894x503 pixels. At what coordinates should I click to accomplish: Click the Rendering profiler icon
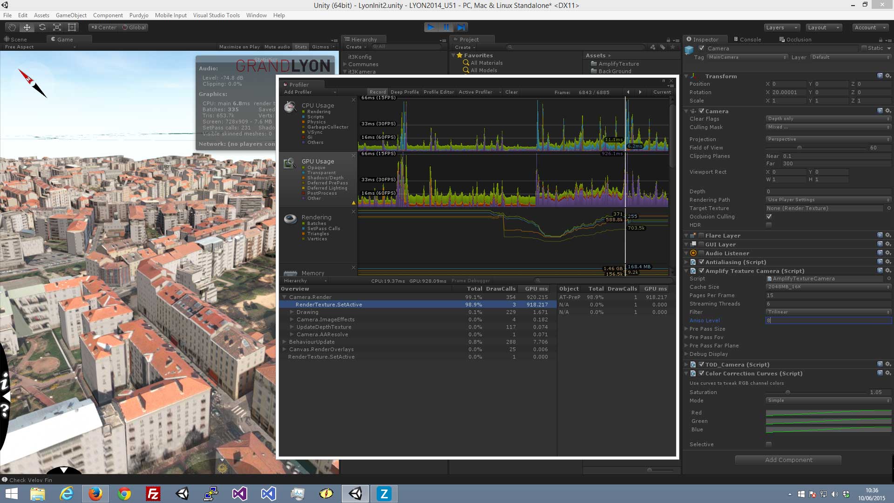click(x=290, y=219)
